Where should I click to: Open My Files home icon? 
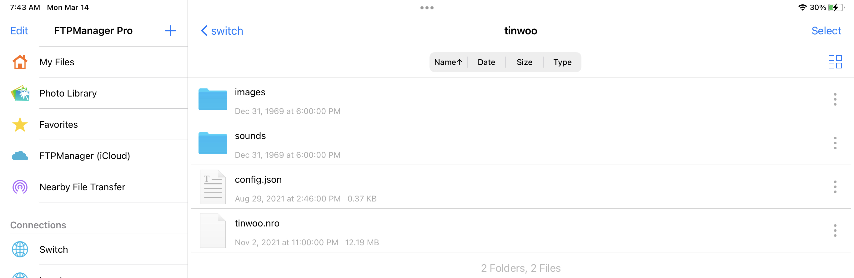(20, 62)
